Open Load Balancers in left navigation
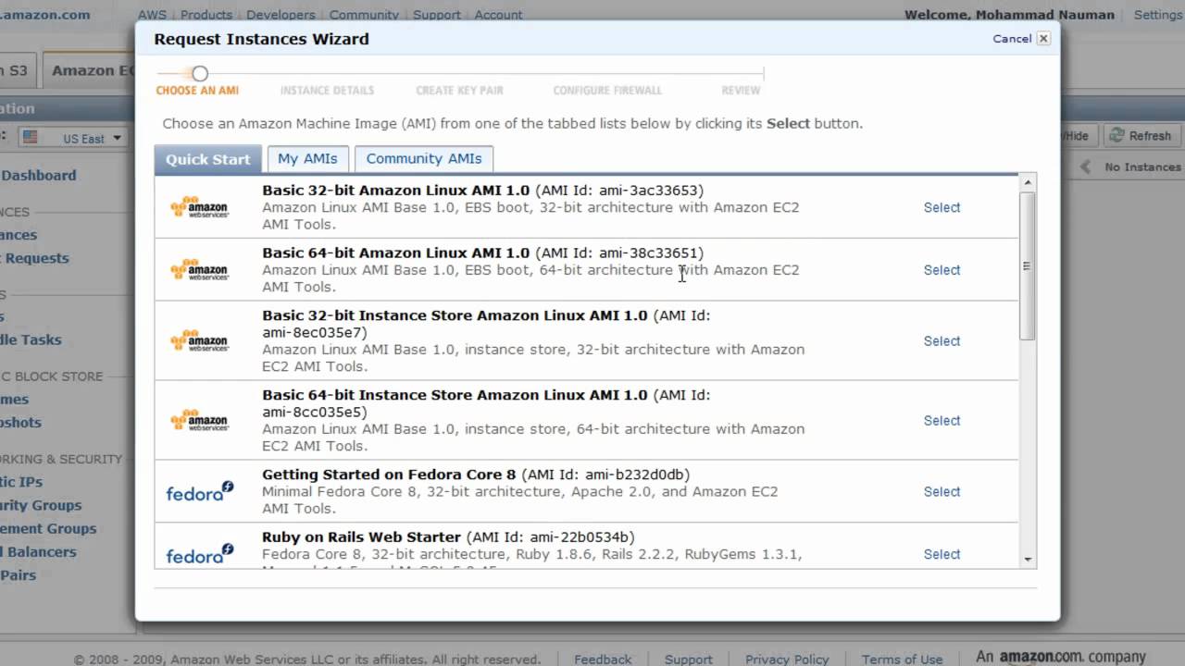1185x666 pixels. [39, 551]
